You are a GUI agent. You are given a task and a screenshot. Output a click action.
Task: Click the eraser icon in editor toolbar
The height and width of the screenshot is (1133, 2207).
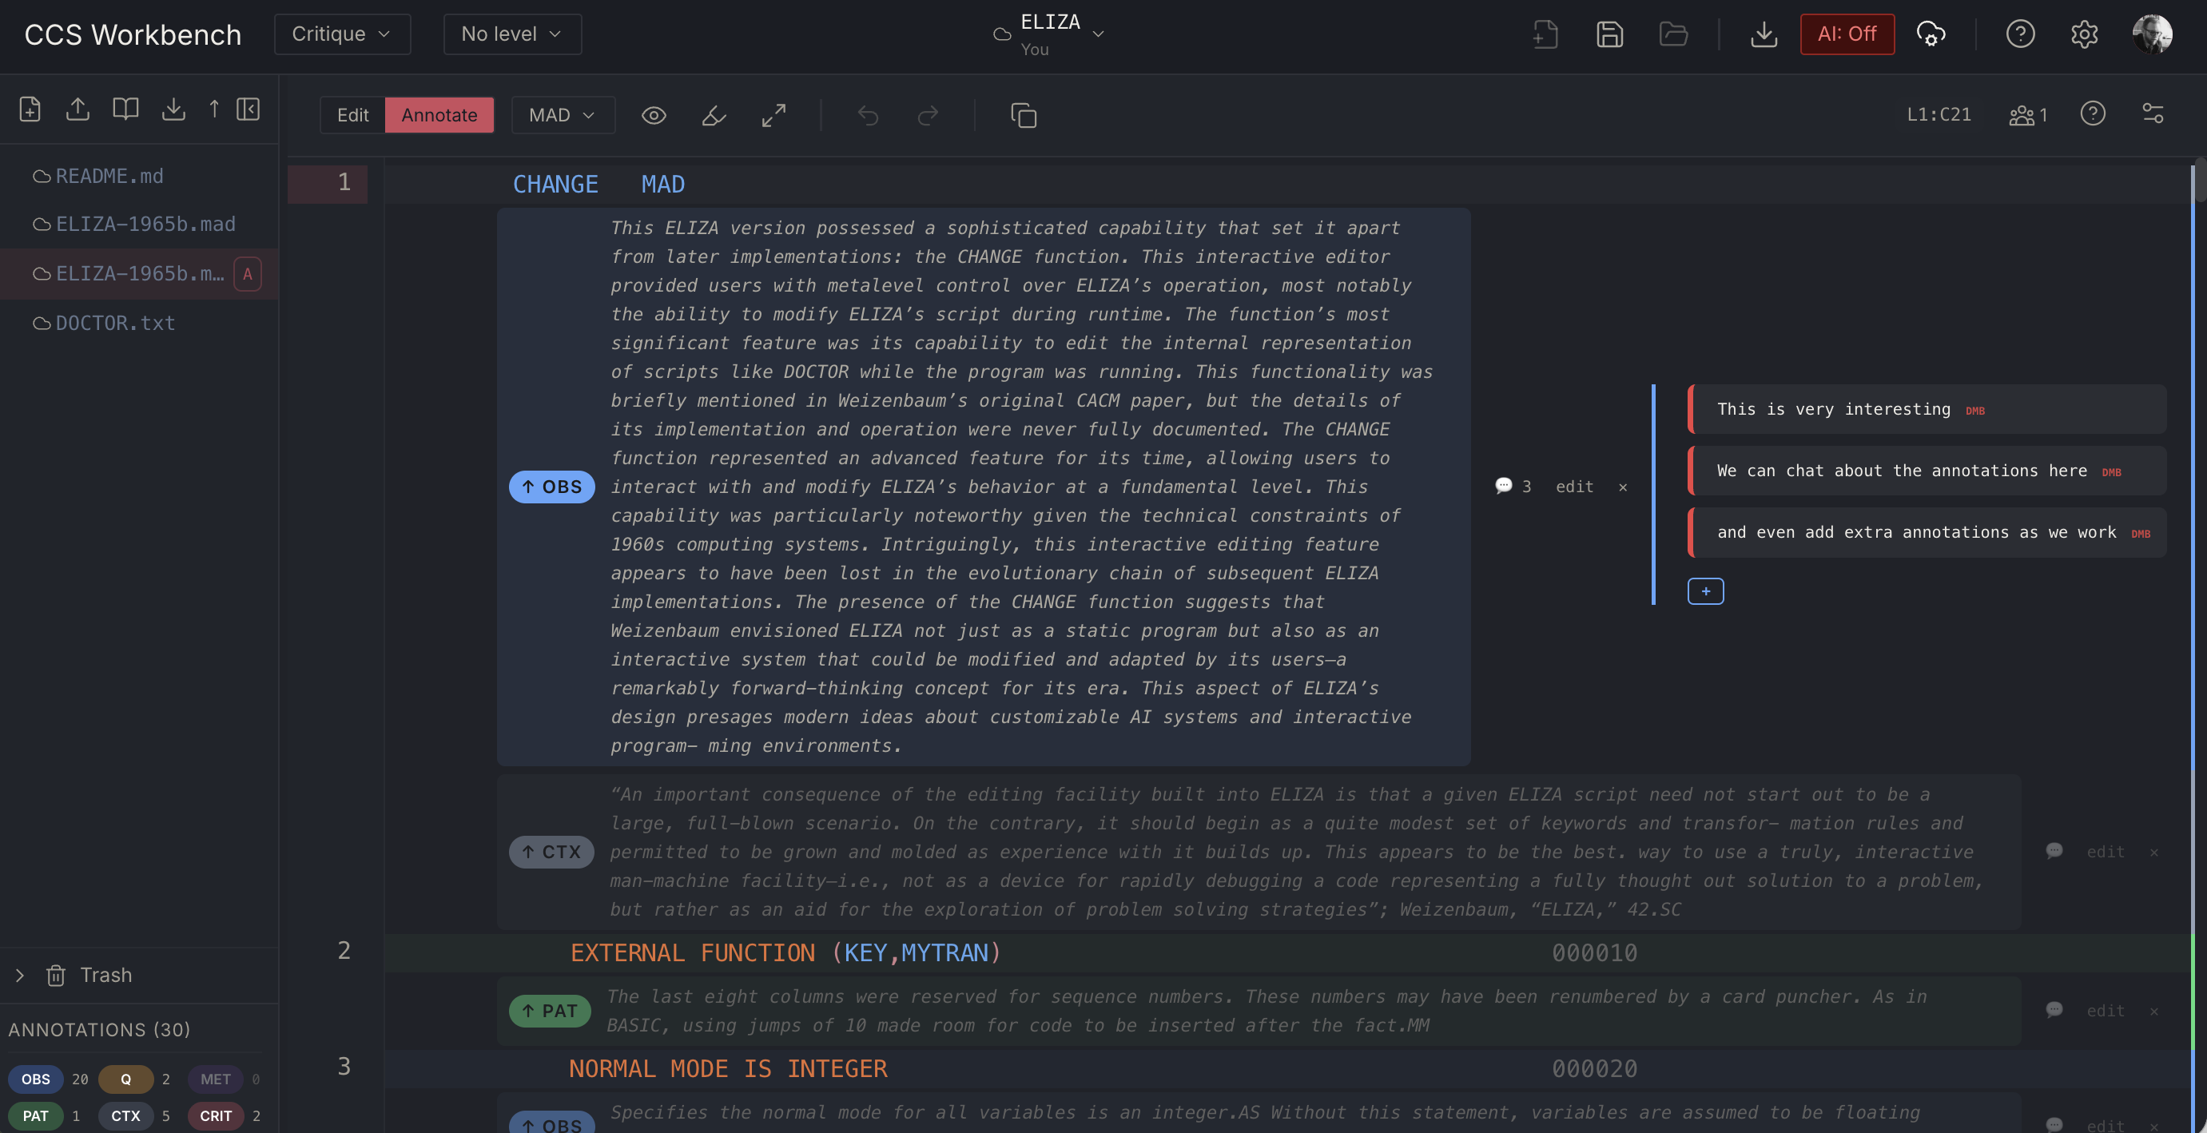[714, 115]
